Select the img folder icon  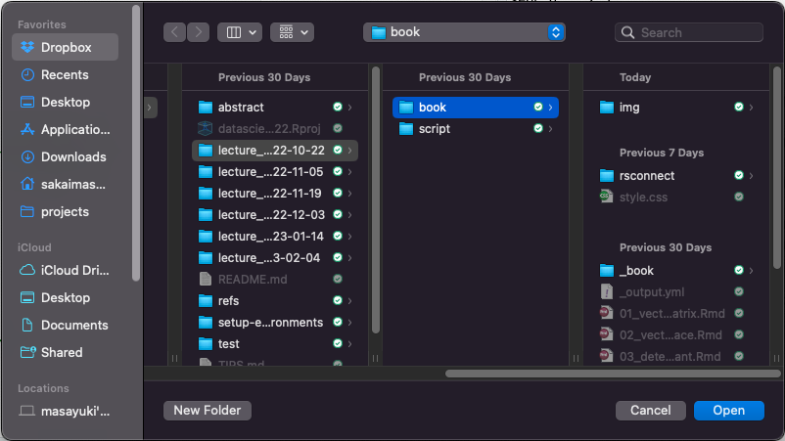pyautogui.click(x=607, y=108)
